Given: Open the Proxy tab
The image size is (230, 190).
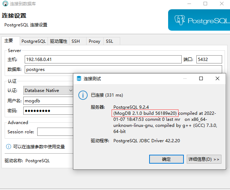Looking at the screenshot, I should (x=94, y=41).
